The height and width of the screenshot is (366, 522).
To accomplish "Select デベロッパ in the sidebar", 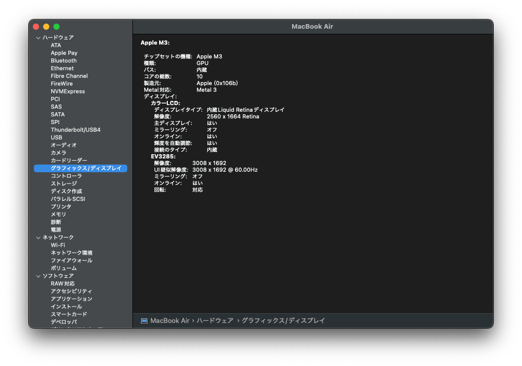I will coord(64,322).
